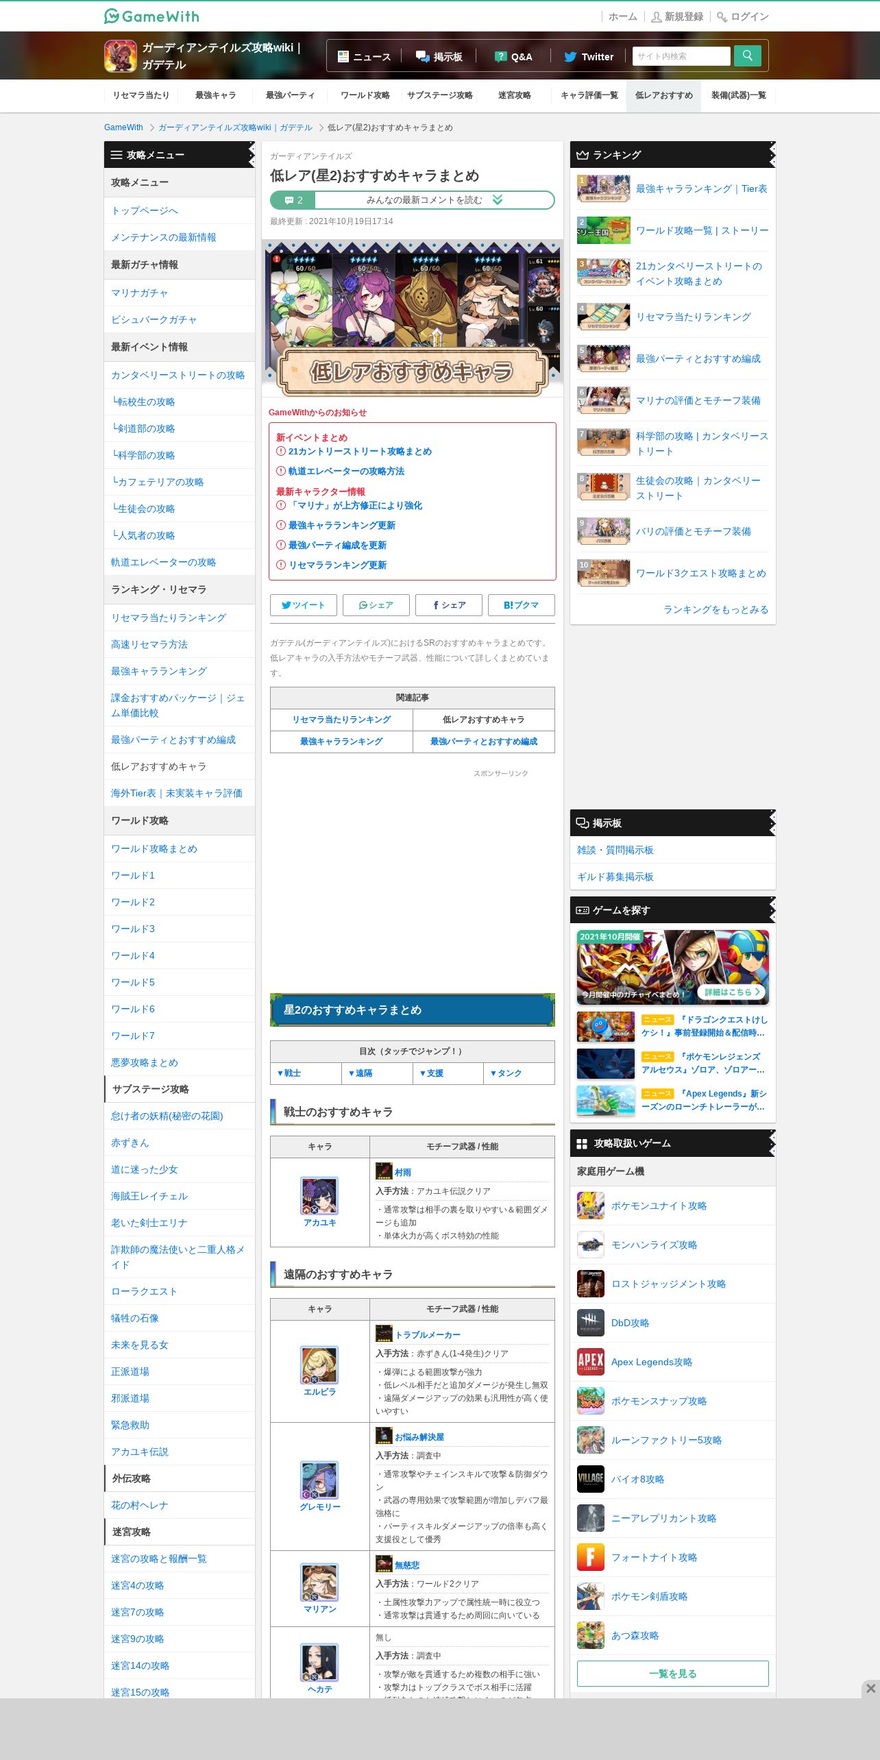Open the Guardian Tales wiki app icon
880x1760 pixels.
121,56
